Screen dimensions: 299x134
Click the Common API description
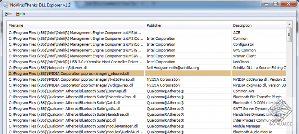click(x=244, y=91)
